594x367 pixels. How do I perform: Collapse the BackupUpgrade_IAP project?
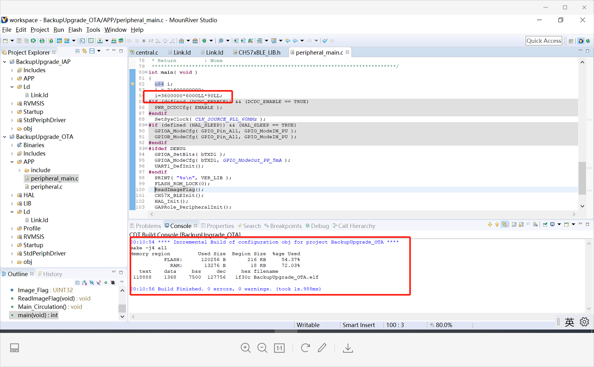(x=5, y=62)
